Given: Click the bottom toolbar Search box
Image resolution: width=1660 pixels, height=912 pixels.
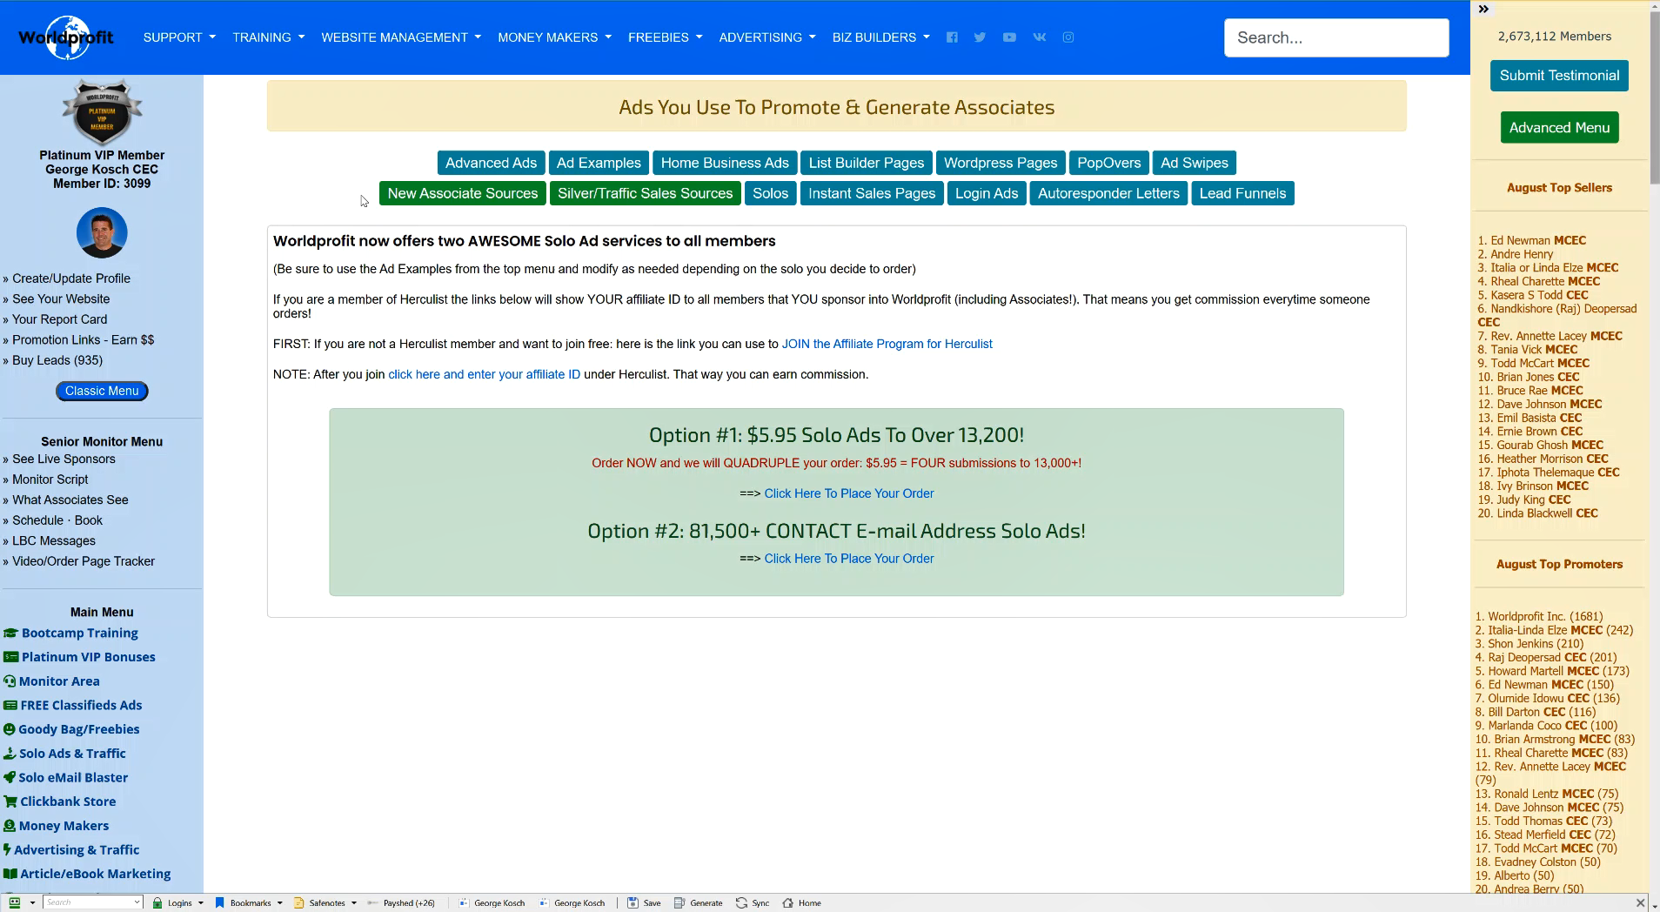Looking at the screenshot, I should (x=93, y=902).
